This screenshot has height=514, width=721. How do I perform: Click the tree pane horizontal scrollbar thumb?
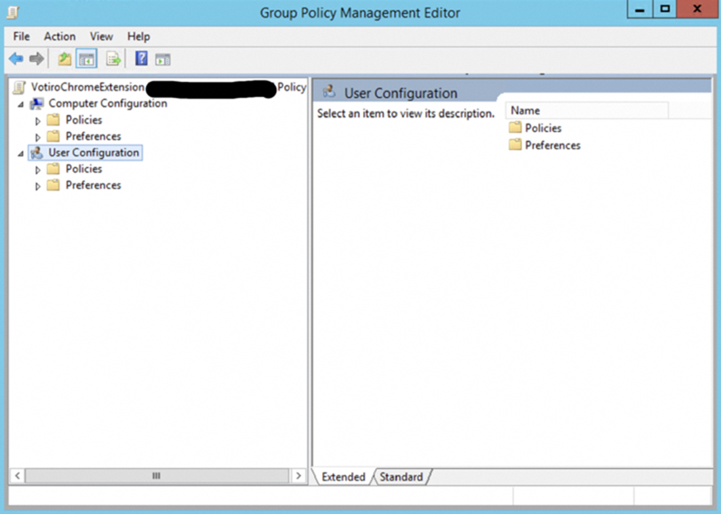(x=157, y=475)
